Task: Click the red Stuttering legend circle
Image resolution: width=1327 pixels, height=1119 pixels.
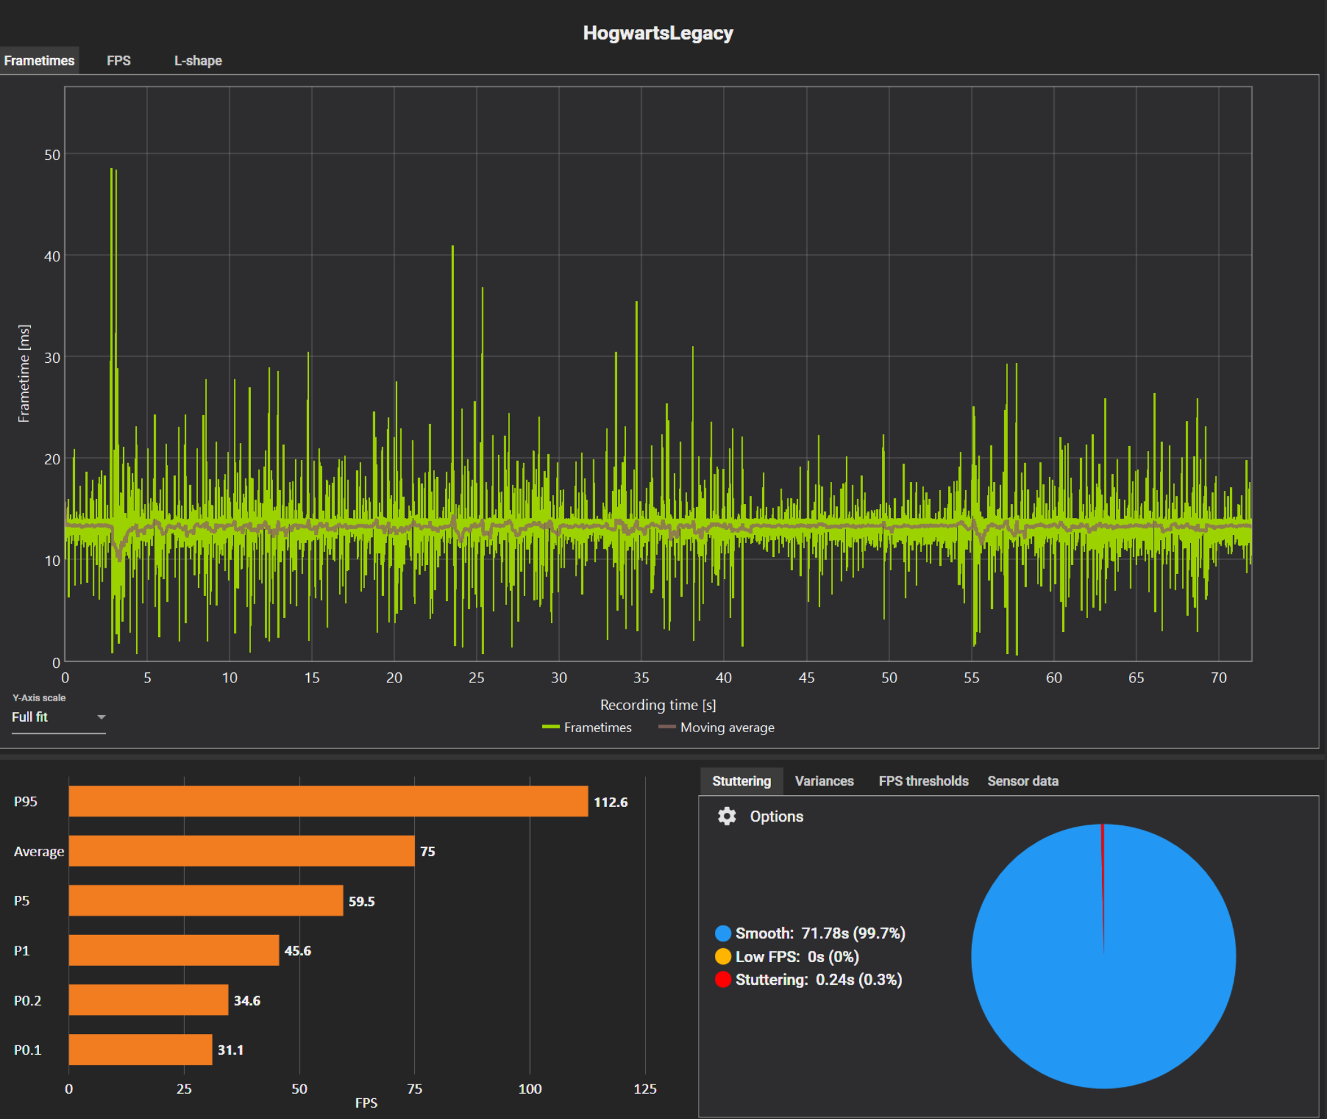Action: (722, 980)
